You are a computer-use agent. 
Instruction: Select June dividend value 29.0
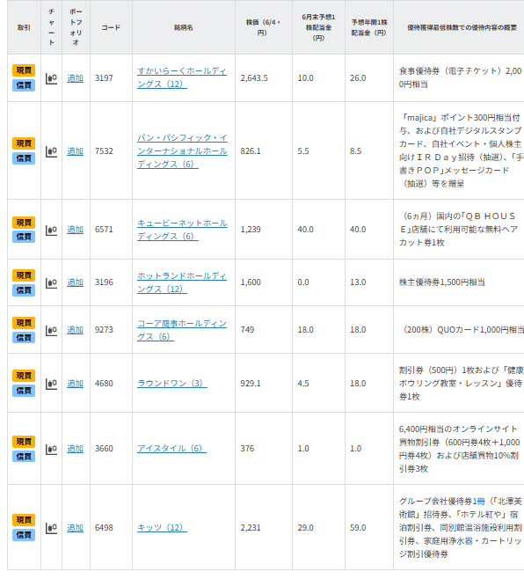click(x=306, y=528)
